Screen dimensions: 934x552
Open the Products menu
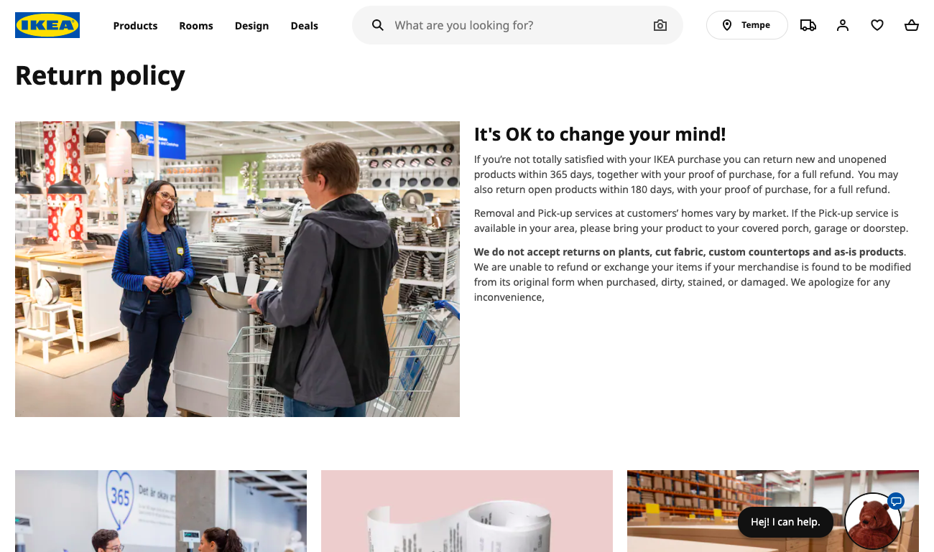pos(135,25)
